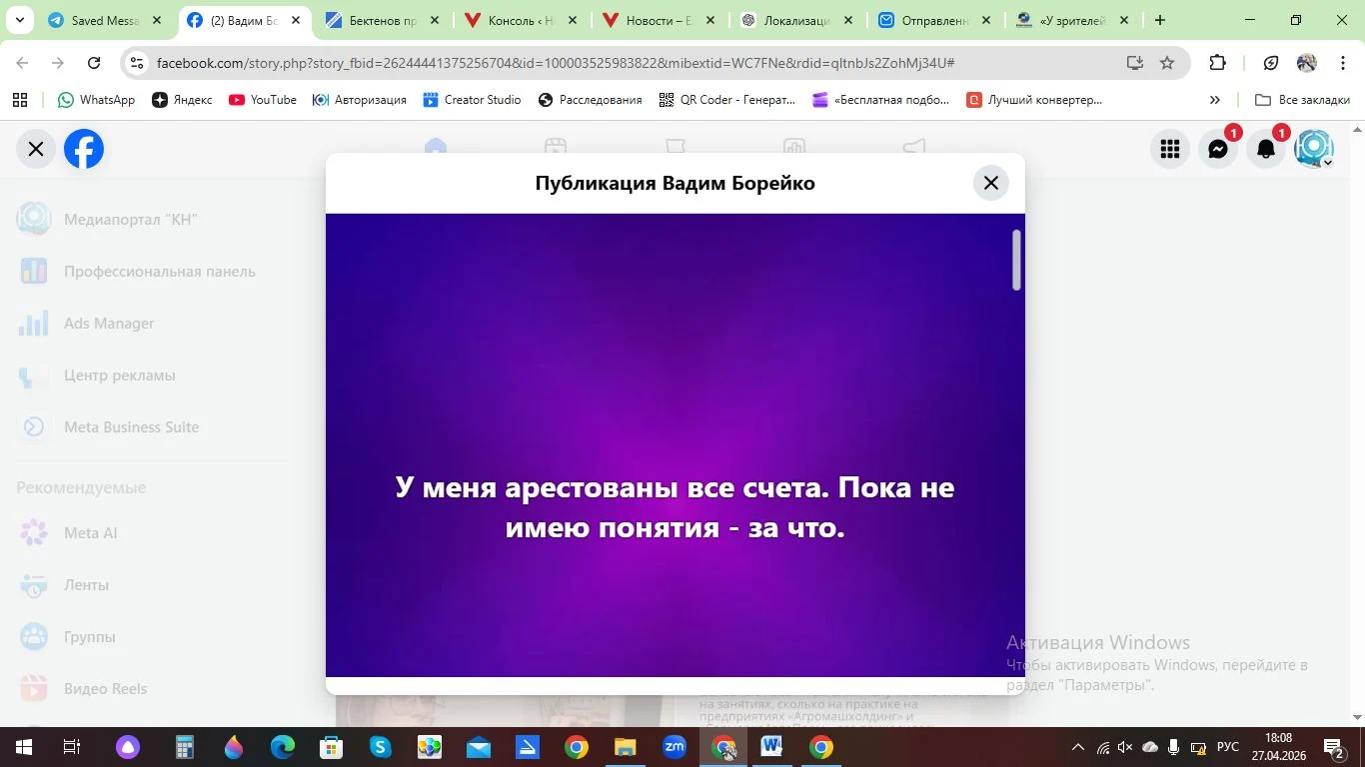
Task: Expand the hidden bookmarks overflow chevron
Action: [x=1214, y=100]
